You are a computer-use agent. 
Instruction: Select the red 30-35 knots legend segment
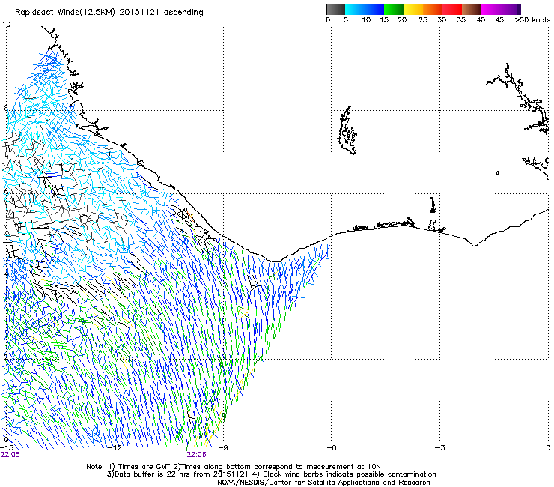pyautogui.click(x=452, y=9)
